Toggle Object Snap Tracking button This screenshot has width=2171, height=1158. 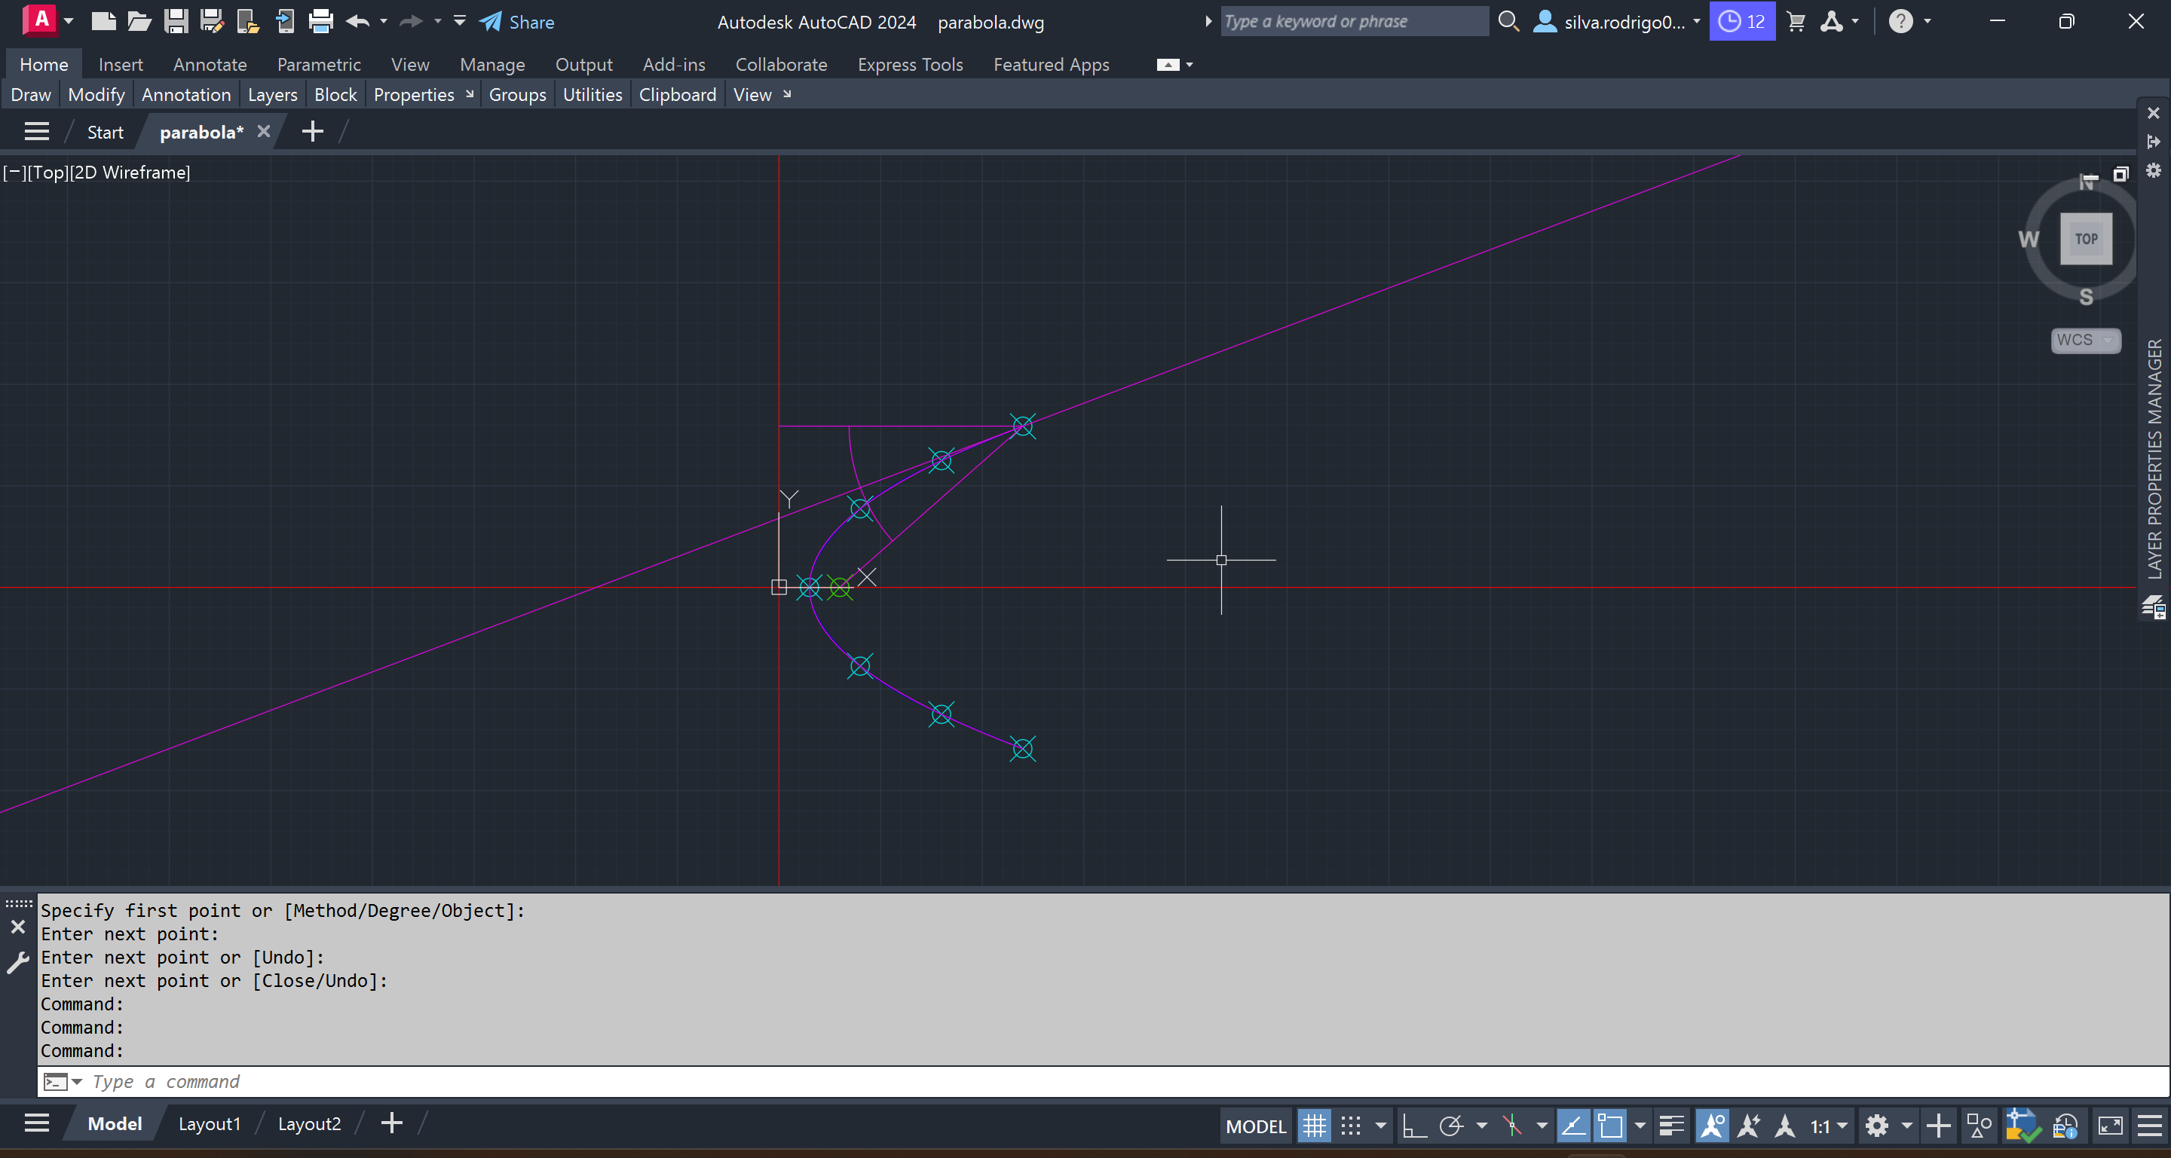click(x=1572, y=1125)
